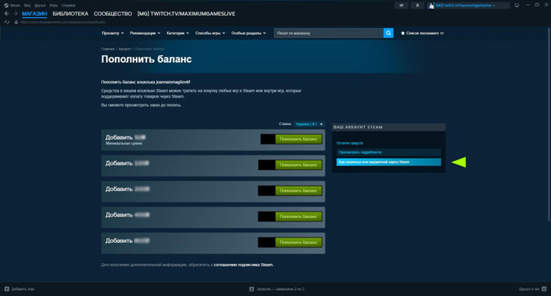The image size is (551, 296).
Task: Switch to the СООБЩЕСТВО tab
Action: coord(113,13)
